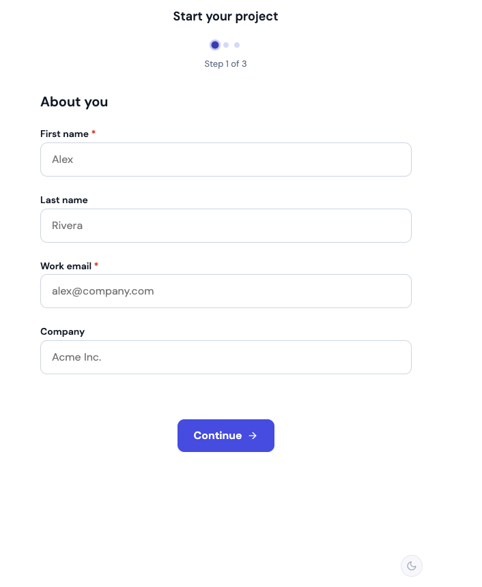482x587 pixels.
Task: Focus the Work email input field
Action: (x=225, y=291)
